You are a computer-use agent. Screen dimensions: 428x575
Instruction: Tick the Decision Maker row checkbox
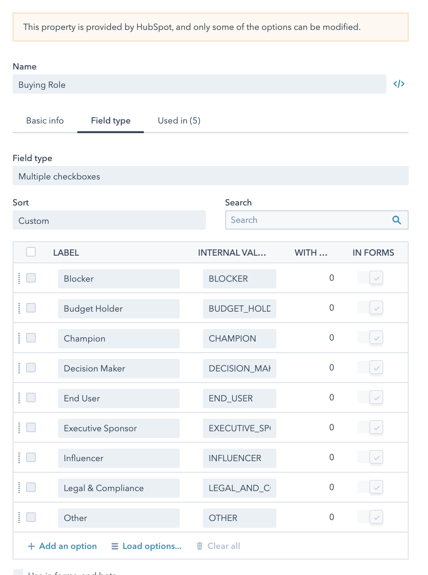[31, 368]
